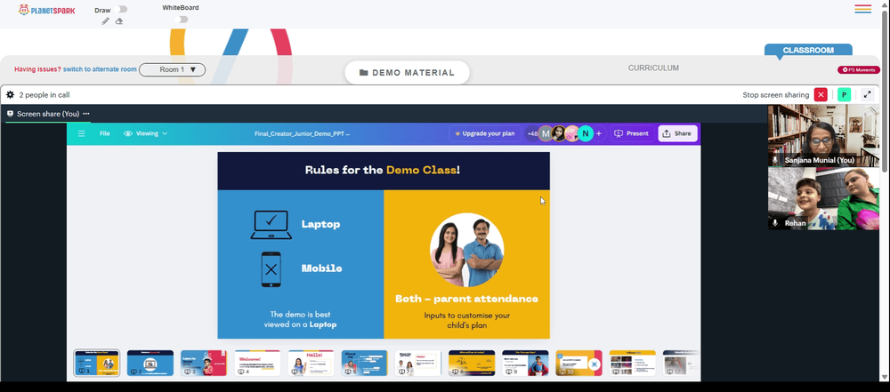This screenshot has height=392, width=890.
Task: Select slide thumbnail 3
Action: click(x=203, y=363)
